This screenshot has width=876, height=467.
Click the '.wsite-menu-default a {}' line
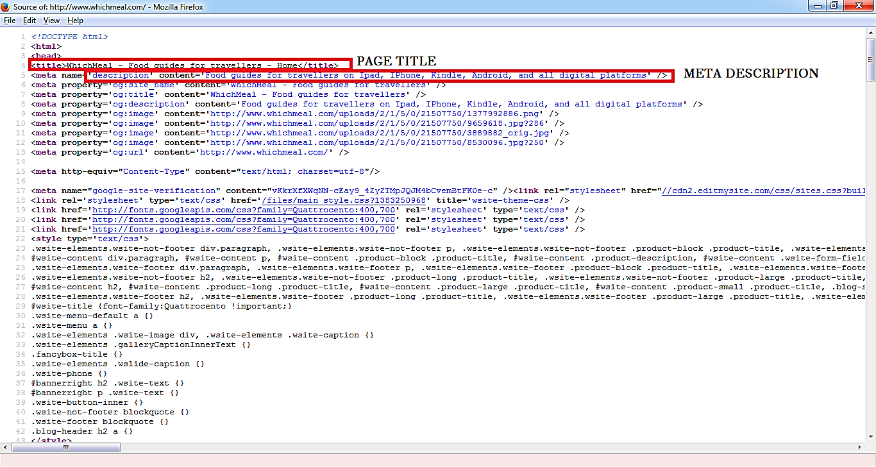coord(92,316)
